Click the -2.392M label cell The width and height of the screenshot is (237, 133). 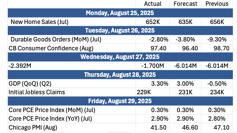pyautogui.click(x=72, y=66)
